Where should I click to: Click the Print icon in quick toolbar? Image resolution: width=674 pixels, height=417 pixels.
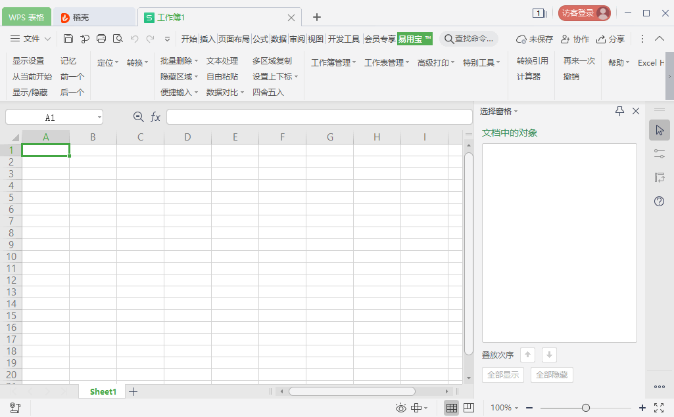101,39
